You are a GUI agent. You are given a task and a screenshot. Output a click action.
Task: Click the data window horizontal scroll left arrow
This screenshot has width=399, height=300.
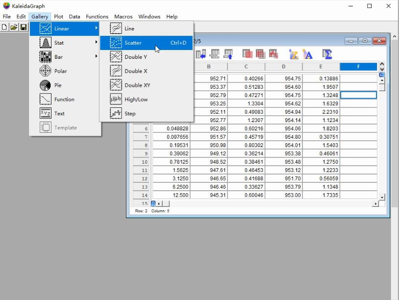coord(158,203)
